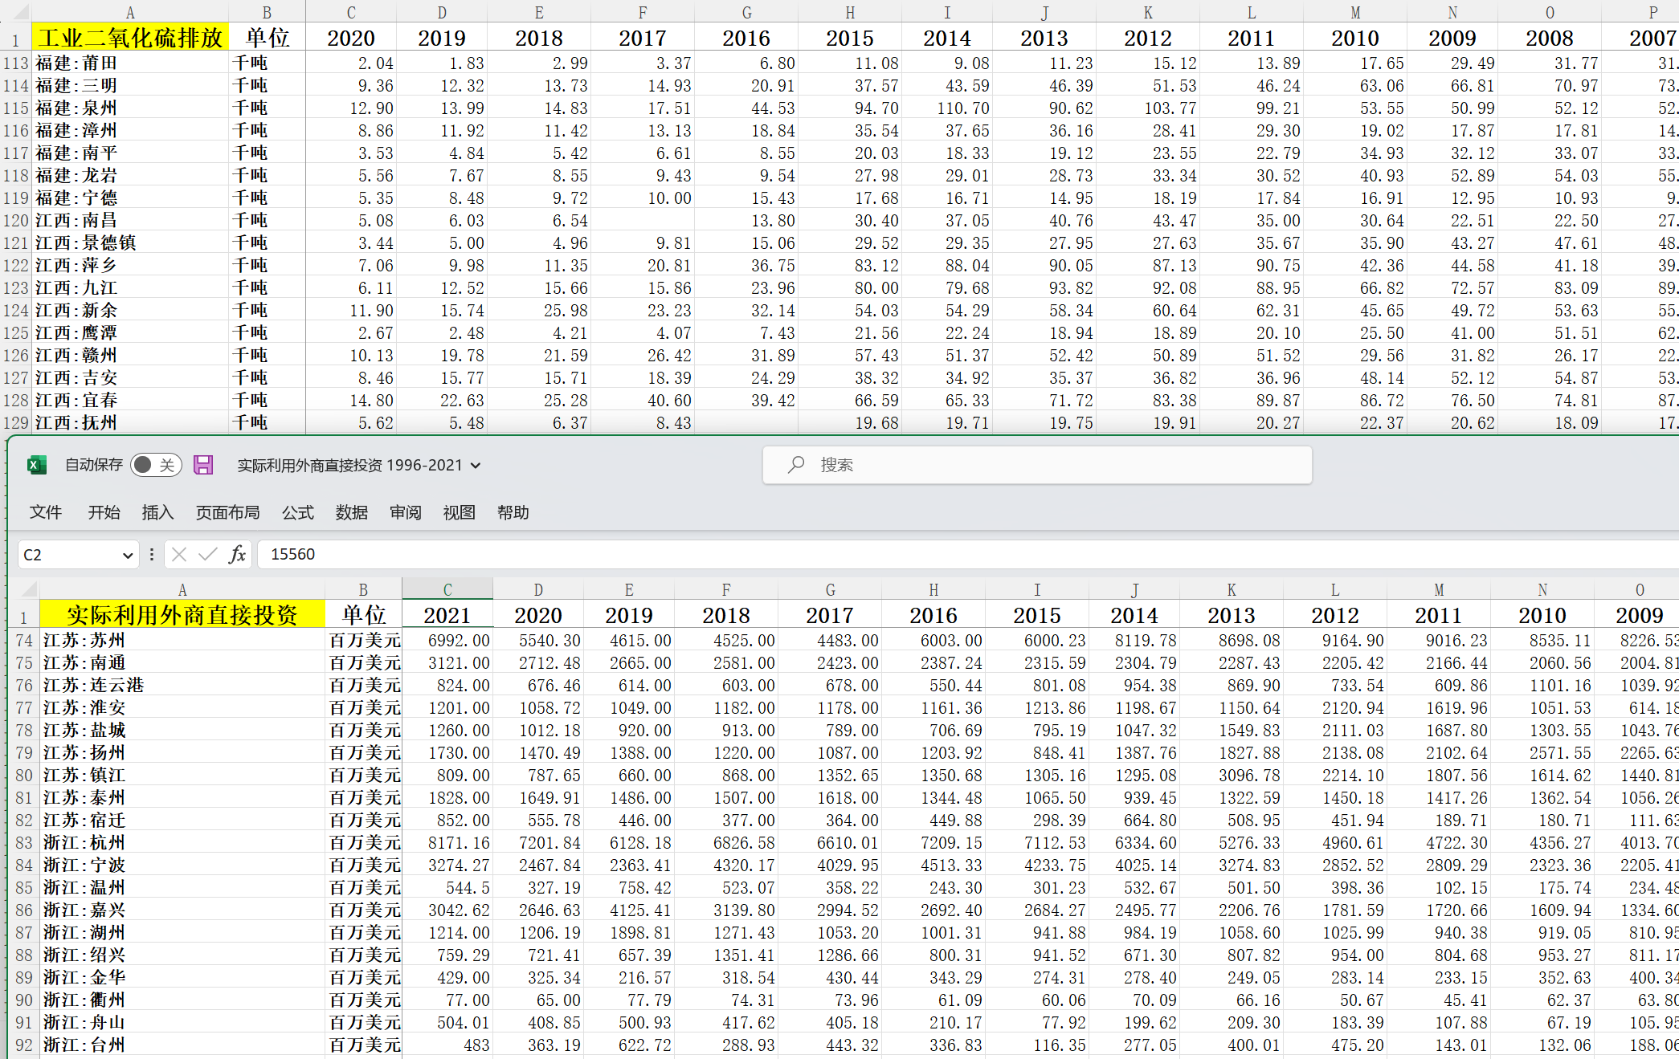Viewport: 1679px width, 1059px height.
Task: Click the three-dot formula bar handle
Action: (152, 554)
